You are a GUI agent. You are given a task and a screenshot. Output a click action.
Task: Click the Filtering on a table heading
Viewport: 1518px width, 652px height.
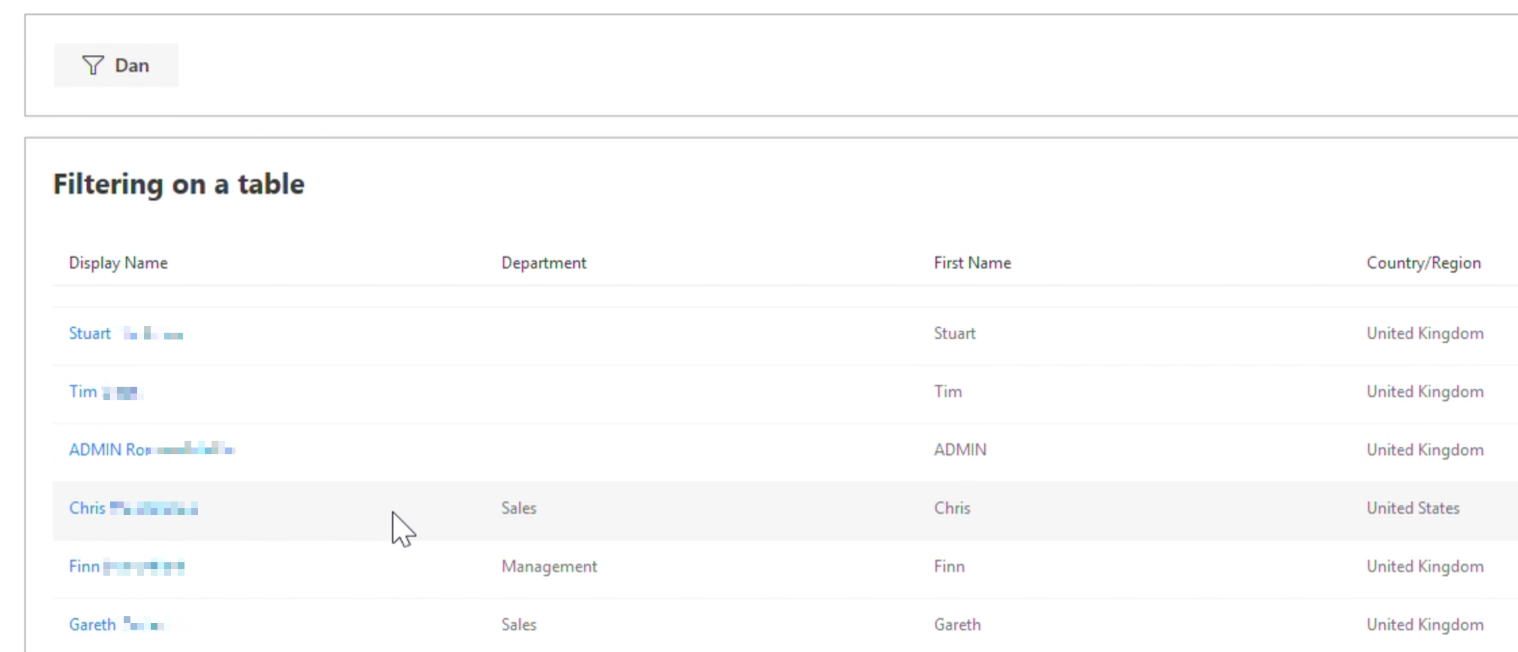point(178,184)
